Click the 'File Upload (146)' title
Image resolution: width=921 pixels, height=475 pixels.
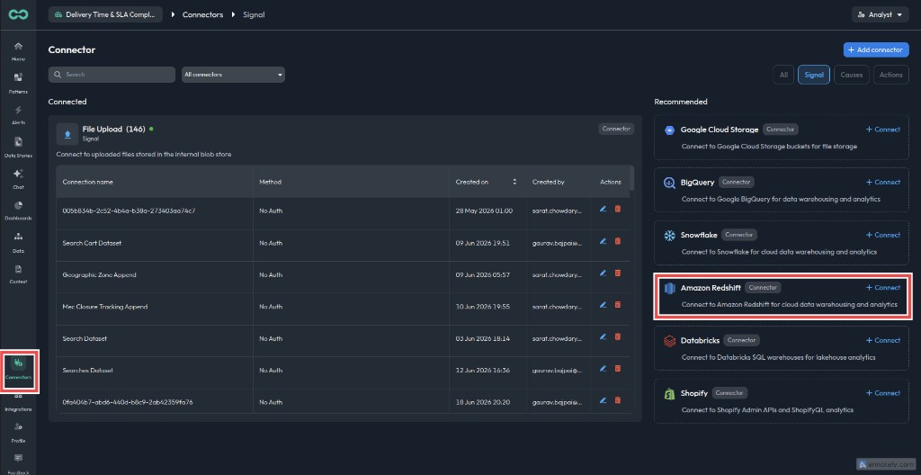(x=113, y=129)
